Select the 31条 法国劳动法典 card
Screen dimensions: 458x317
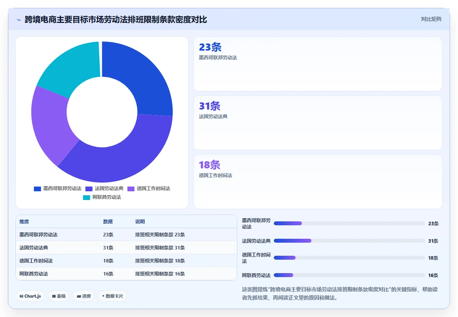click(x=318, y=123)
